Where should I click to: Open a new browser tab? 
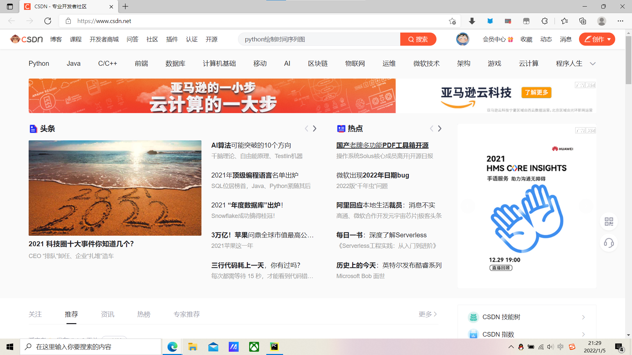click(x=125, y=6)
